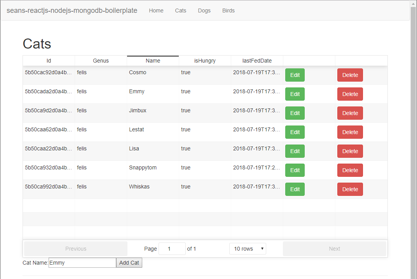Image resolution: width=417 pixels, height=279 pixels.
Task: Delete the Cosmo cat row
Action: (350, 75)
